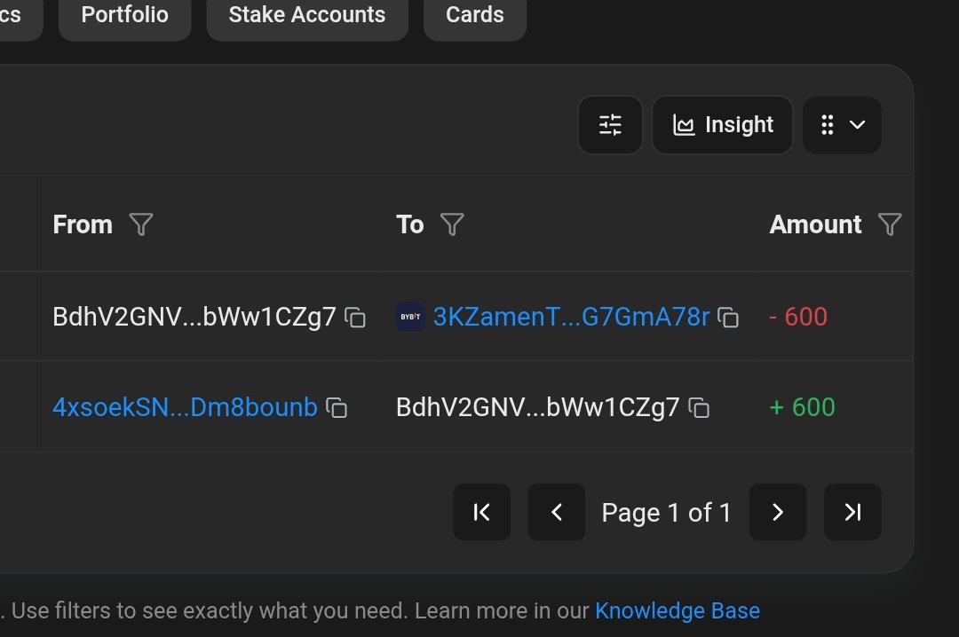959x637 pixels.
Task: Click the Bybit logo icon
Action: [410, 317]
